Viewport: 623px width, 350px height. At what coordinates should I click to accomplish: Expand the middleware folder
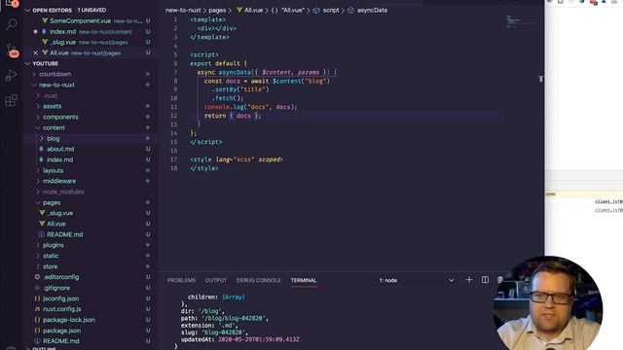click(x=59, y=181)
